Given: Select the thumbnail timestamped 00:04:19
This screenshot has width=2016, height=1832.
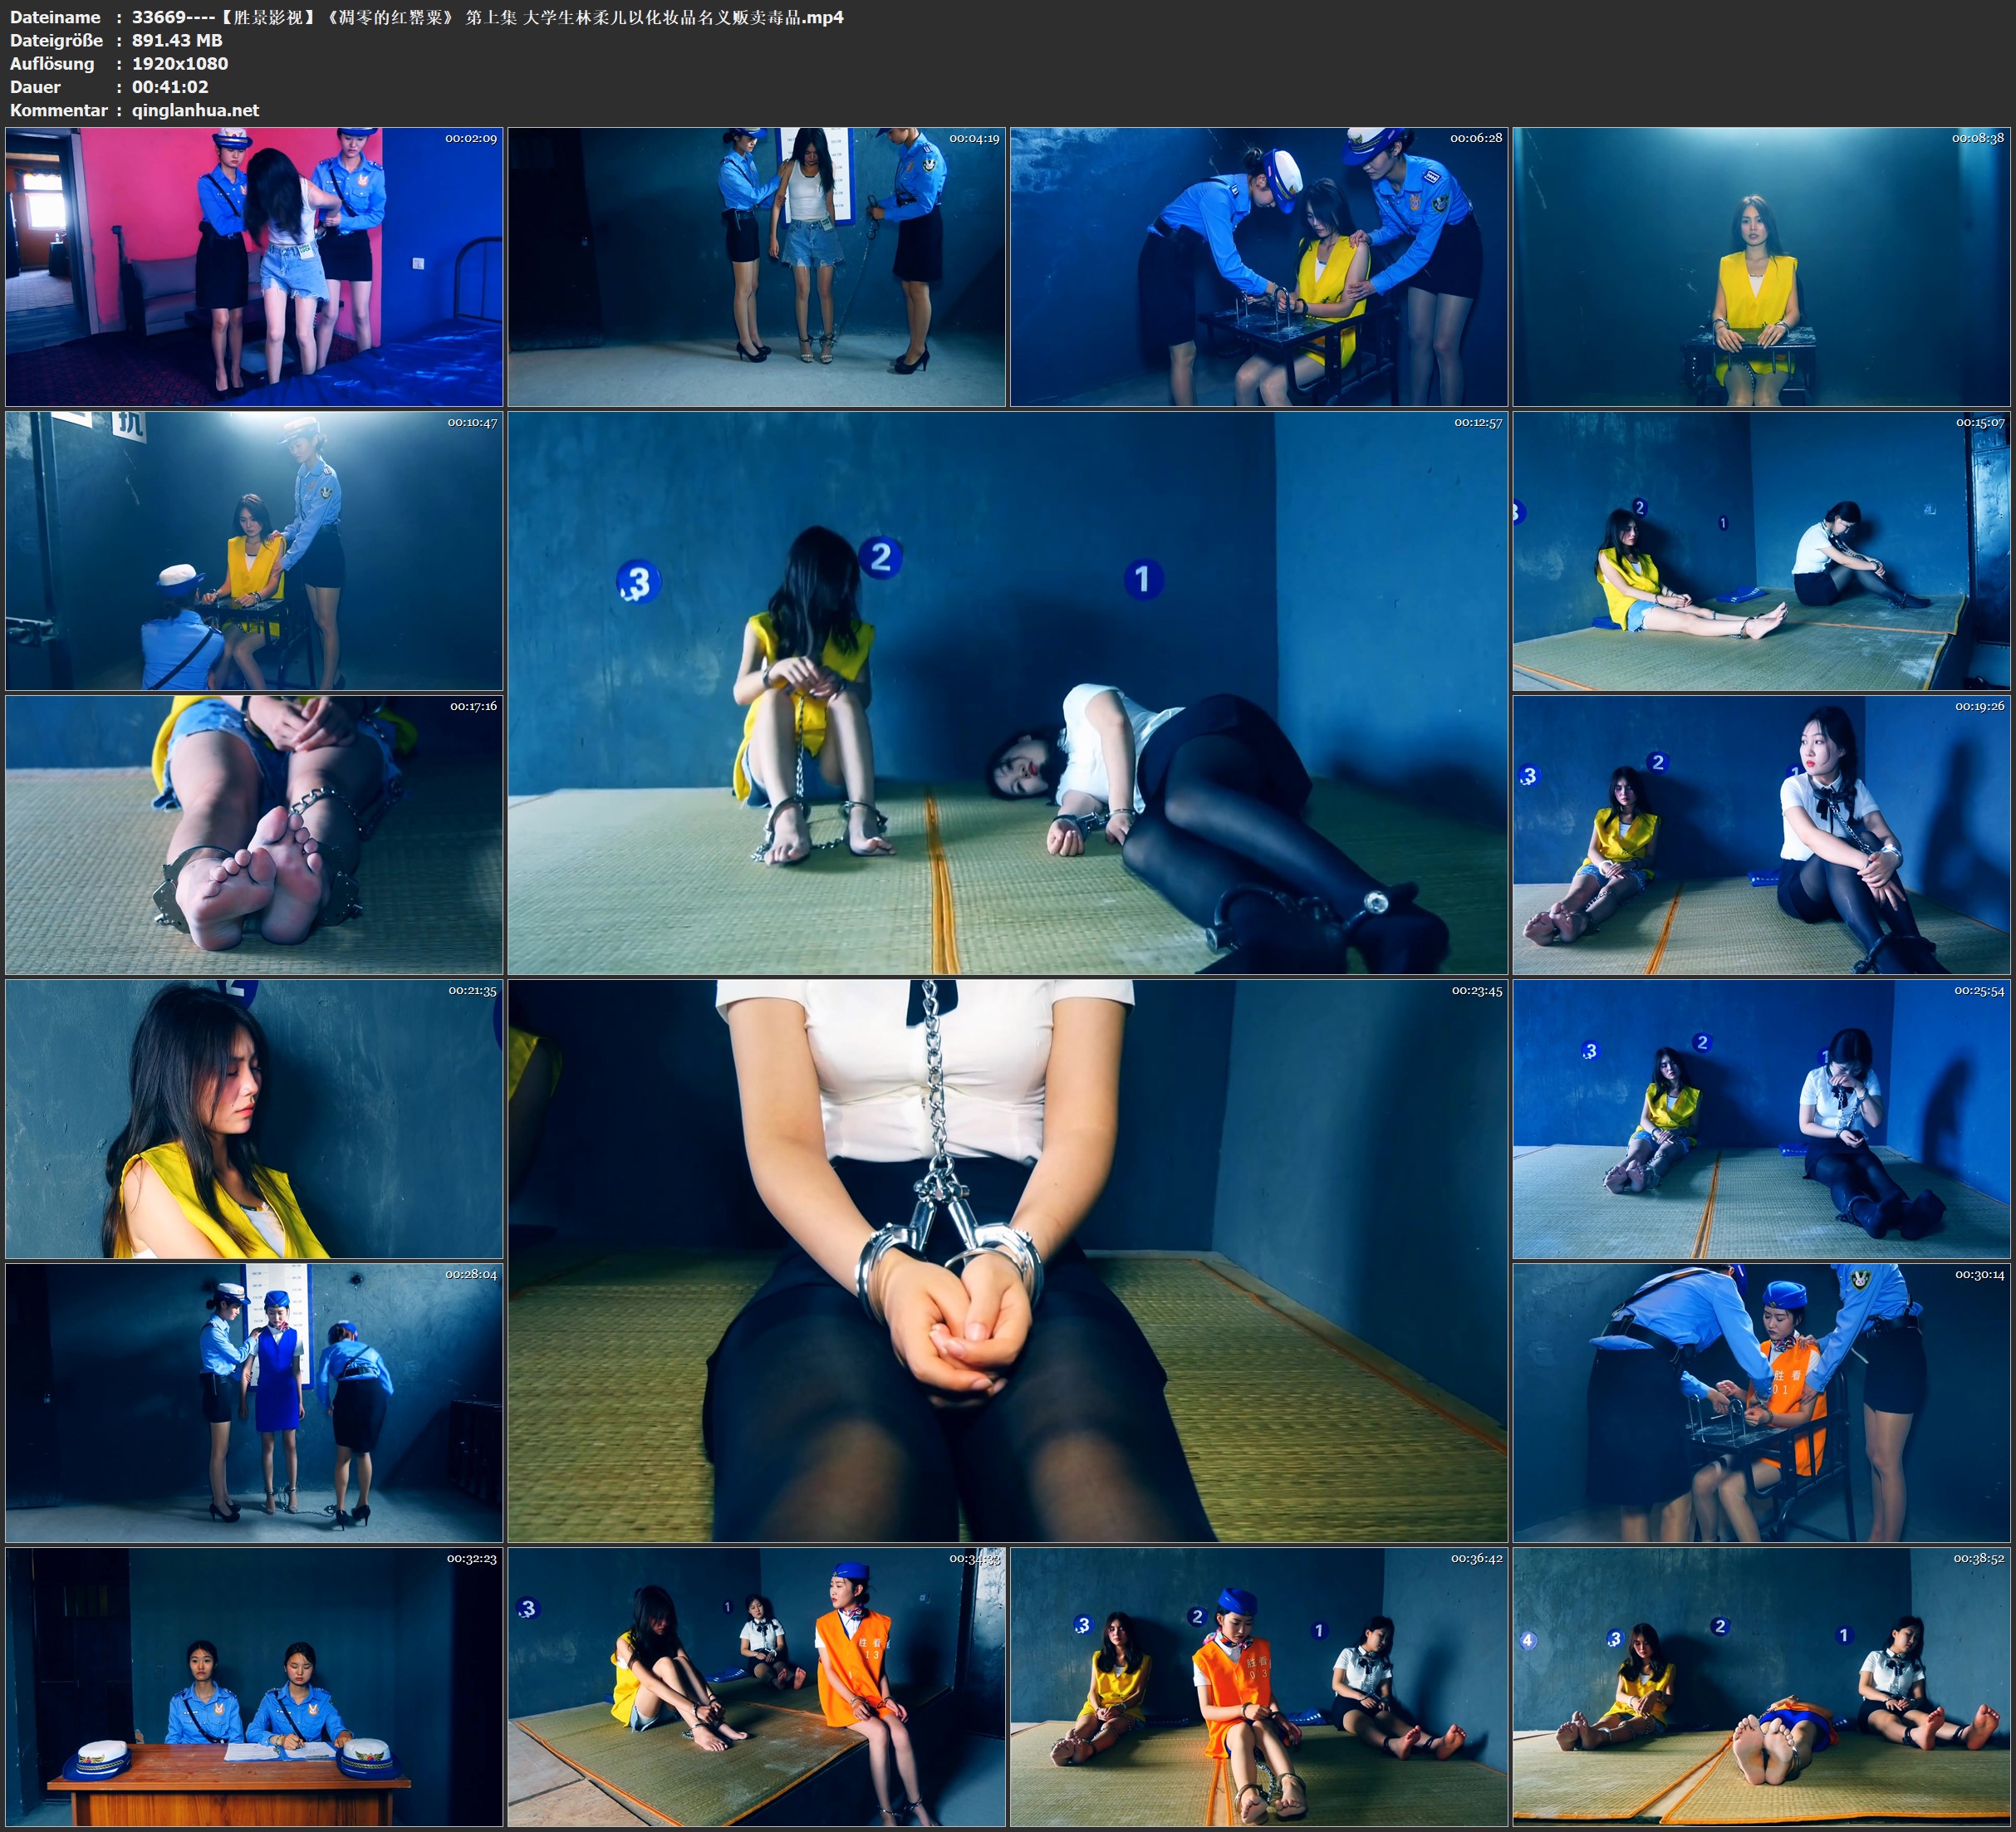Looking at the screenshot, I should 756,266.
